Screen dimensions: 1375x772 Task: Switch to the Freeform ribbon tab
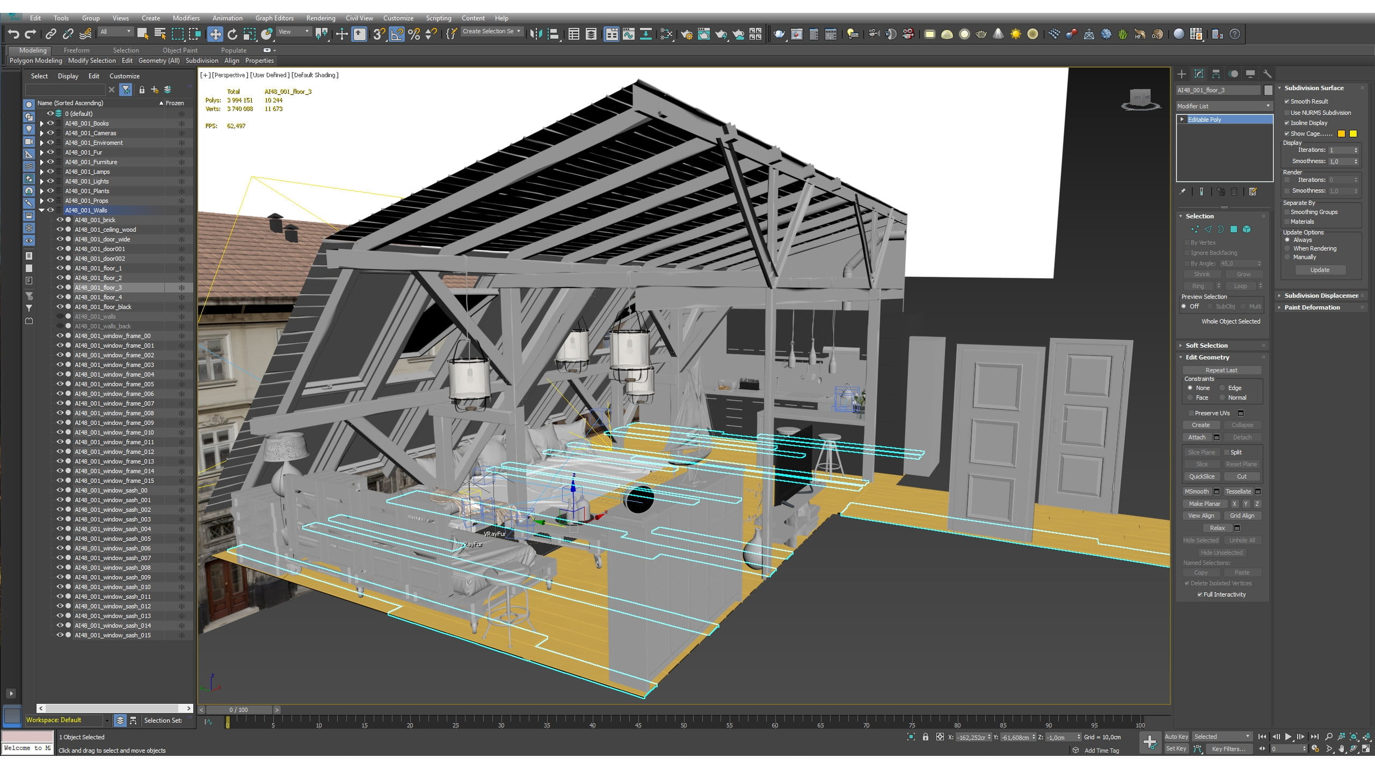tap(76, 50)
